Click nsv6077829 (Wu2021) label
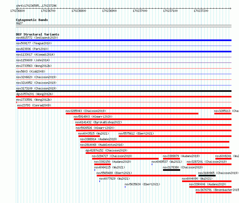Image resolution: width=239 pixels, height=203 pixels. pos(114,179)
